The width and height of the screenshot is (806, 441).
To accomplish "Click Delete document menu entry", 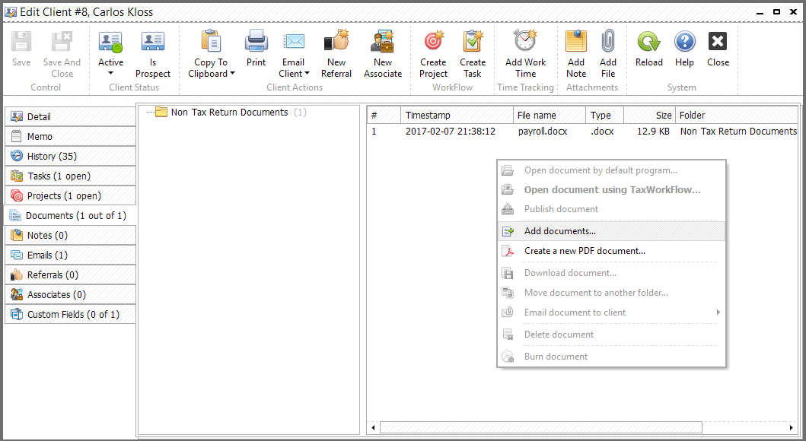I will pyautogui.click(x=611, y=335).
